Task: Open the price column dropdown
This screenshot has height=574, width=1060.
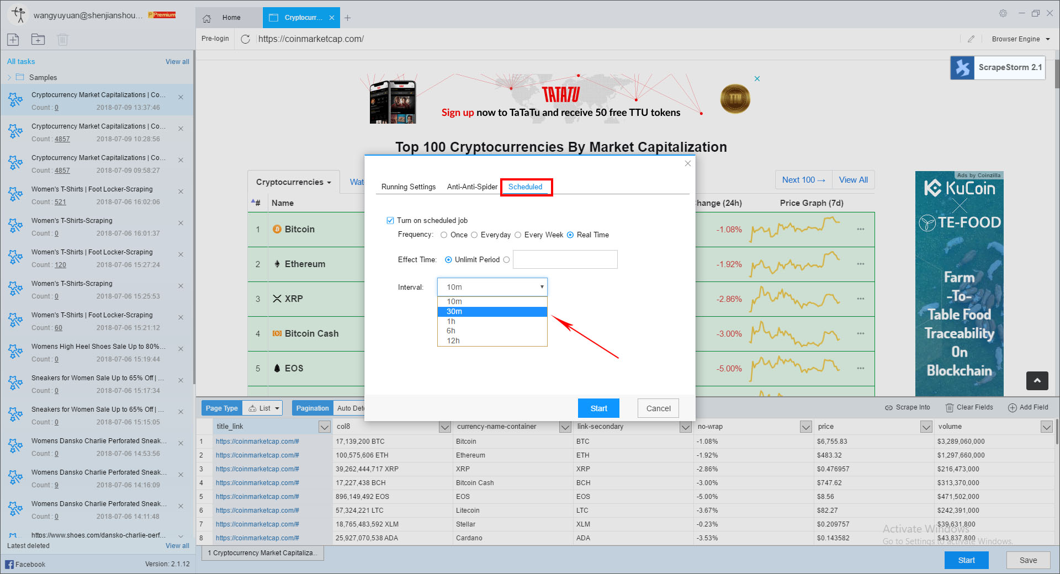Action: (926, 427)
